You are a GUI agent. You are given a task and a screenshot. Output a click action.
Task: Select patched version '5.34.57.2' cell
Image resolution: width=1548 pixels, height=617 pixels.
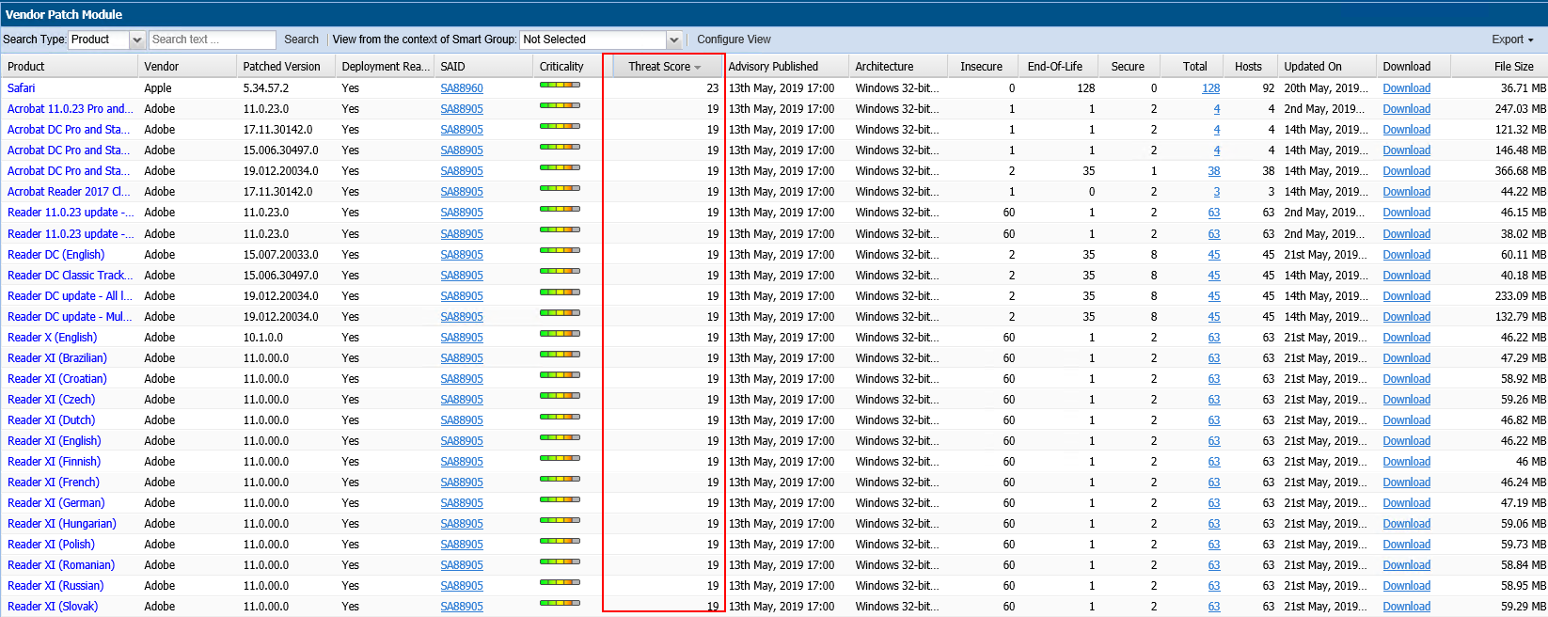pyautogui.click(x=266, y=88)
